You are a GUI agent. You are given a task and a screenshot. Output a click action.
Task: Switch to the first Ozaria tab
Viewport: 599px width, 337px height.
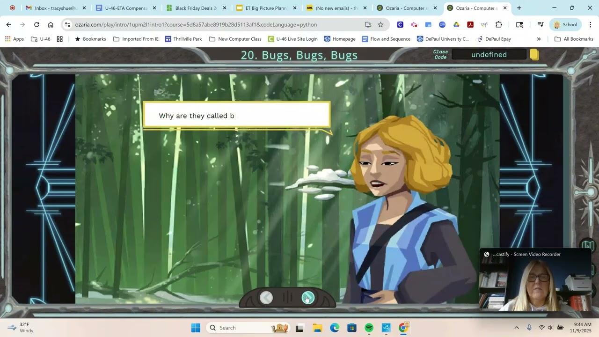click(406, 8)
